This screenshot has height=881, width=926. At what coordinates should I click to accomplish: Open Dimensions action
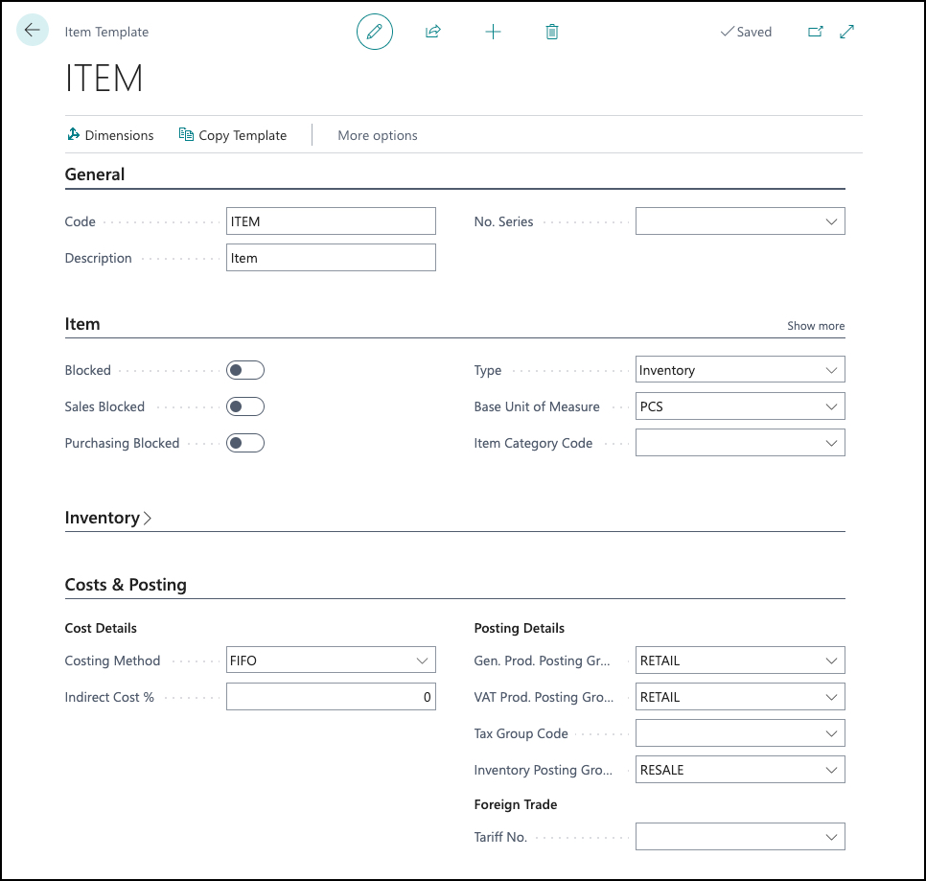[110, 135]
